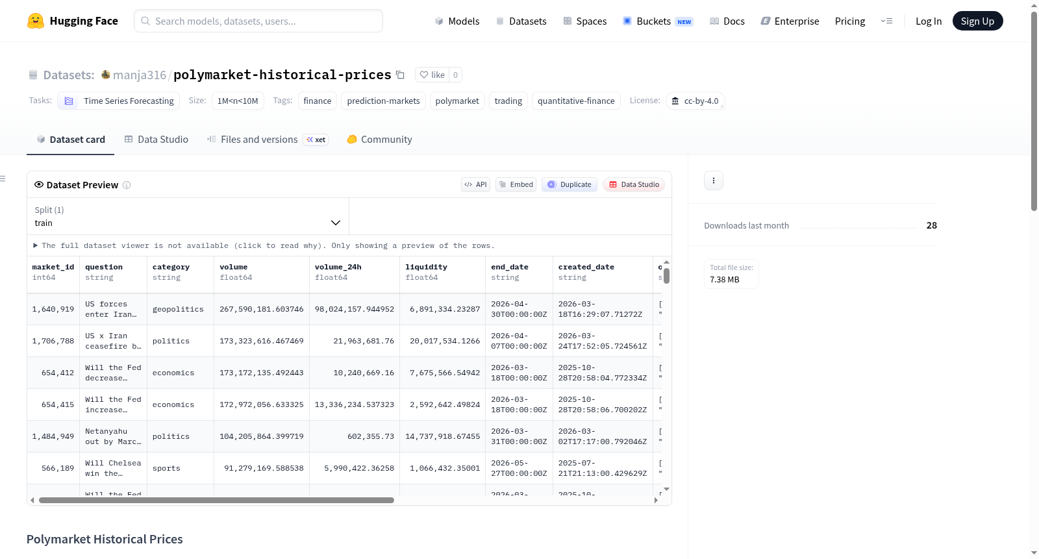
Task: Open the manja316 user profile link
Action: tap(140, 75)
